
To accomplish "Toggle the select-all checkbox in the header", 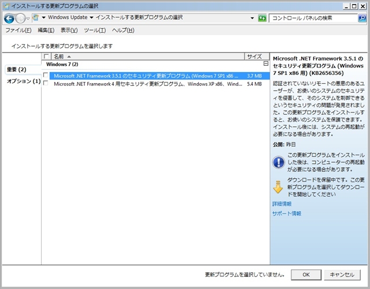I will 46,57.
